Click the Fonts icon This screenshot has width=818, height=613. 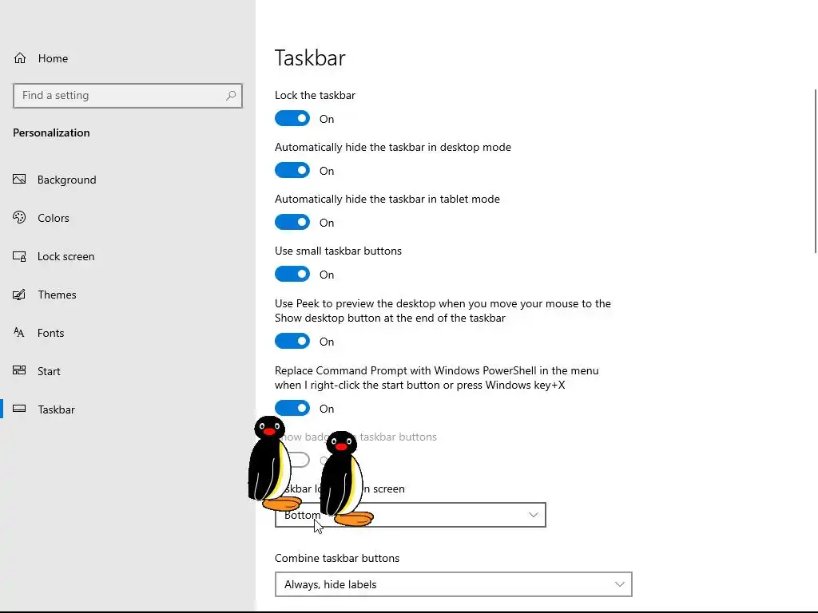tap(19, 333)
